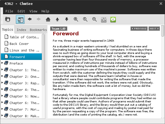Expand the Preface node

2,63
